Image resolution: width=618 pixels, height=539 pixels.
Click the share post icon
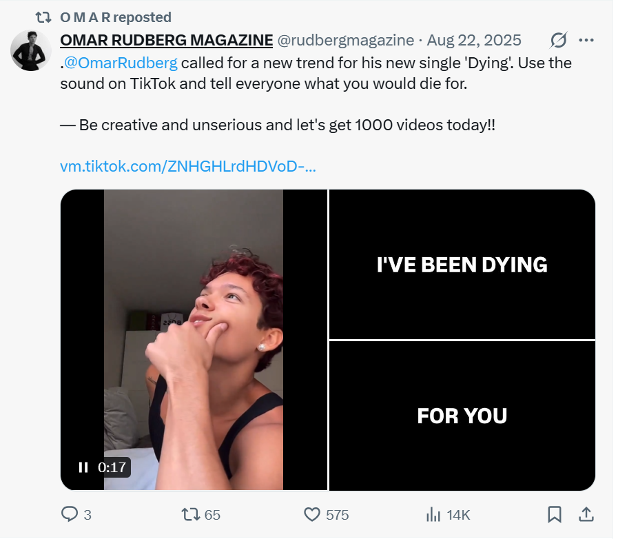coord(586,514)
